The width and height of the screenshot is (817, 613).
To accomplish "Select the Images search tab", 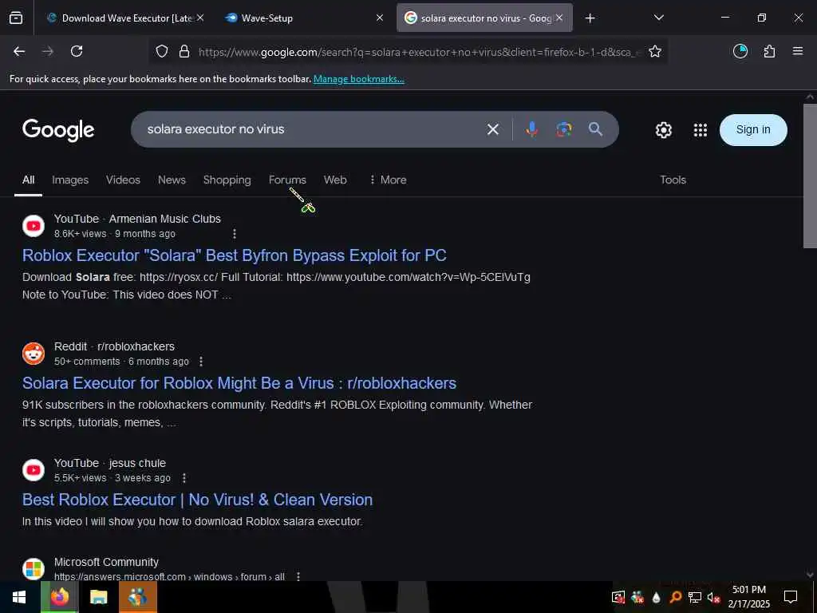I will [x=70, y=180].
